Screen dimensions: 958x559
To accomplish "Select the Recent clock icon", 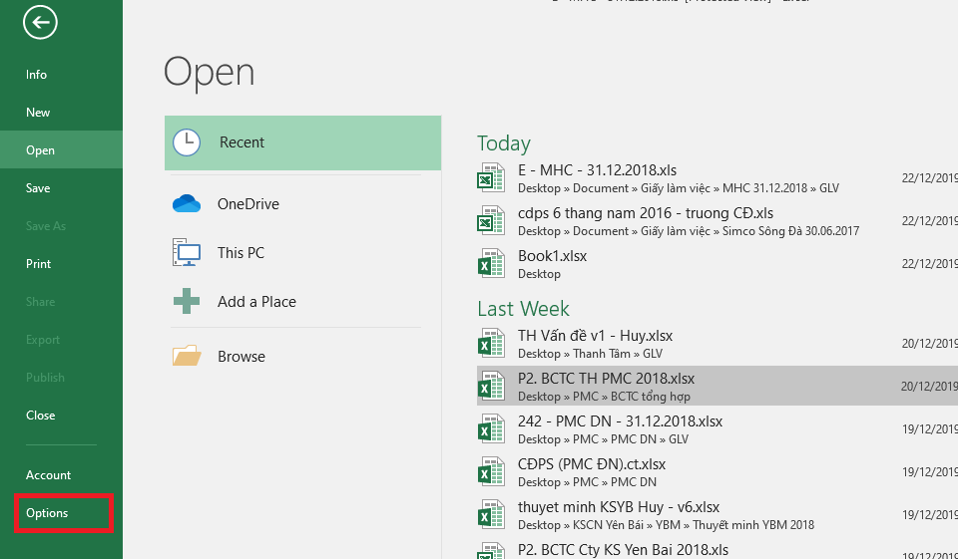I will click(x=187, y=142).
